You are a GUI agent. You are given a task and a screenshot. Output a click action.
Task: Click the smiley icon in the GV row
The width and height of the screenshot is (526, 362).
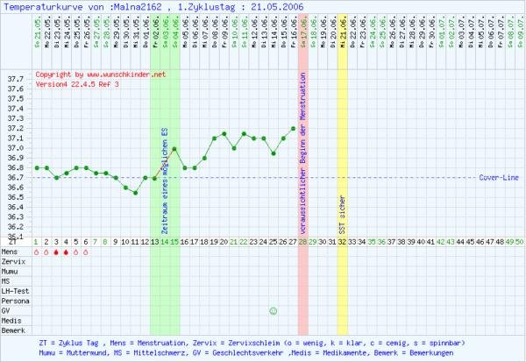click(x=274, y=310)
